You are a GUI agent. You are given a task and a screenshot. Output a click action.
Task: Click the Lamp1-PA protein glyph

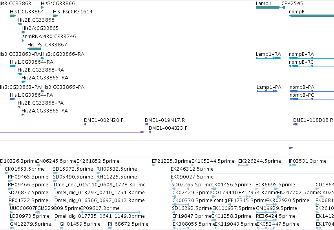coord(267,91)
